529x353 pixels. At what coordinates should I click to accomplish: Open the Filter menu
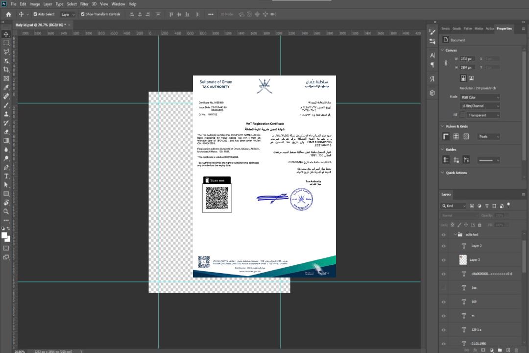coord(84,4)
